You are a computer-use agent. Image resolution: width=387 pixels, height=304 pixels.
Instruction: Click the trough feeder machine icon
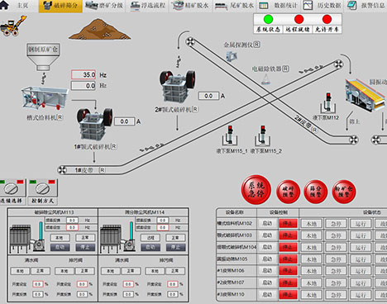click(44, 98)
